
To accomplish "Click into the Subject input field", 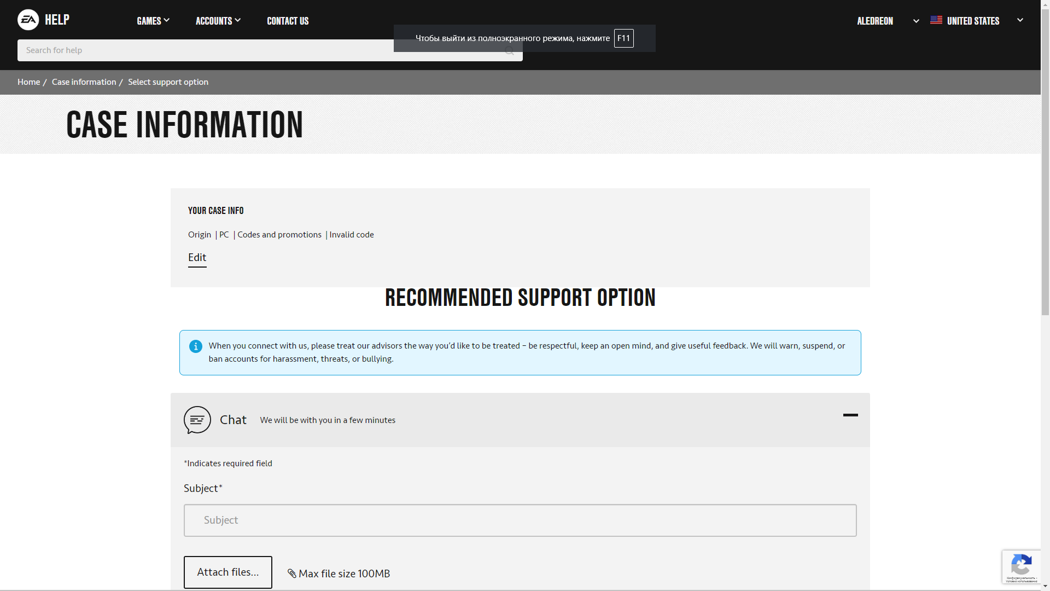I will [520, 520].
